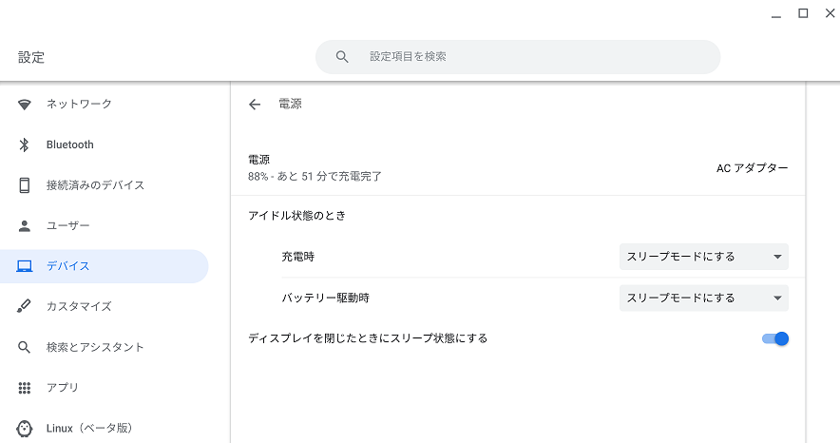Click the Bluetooth icon in the sidebar
840x443 pixels.
[x=24, y=144]
